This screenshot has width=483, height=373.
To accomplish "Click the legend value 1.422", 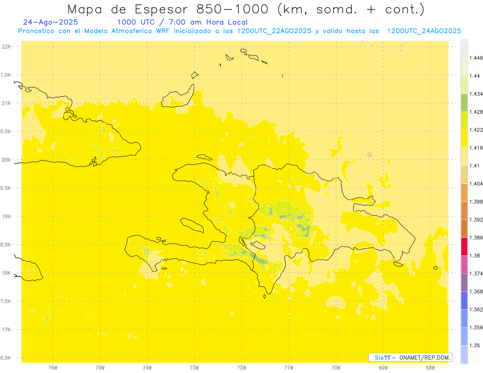I will pyautogui.click(x=476, y=130).
